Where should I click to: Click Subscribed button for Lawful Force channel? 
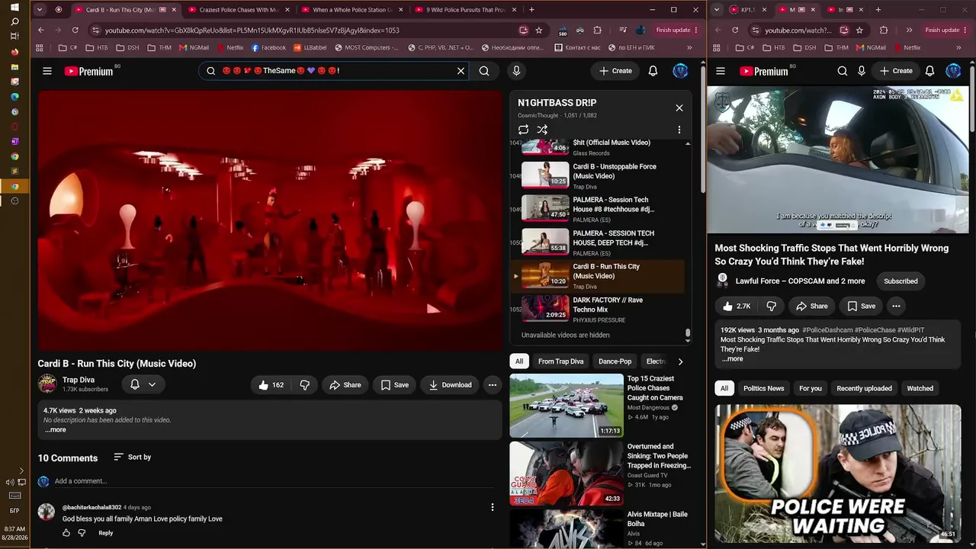(901, 281)
